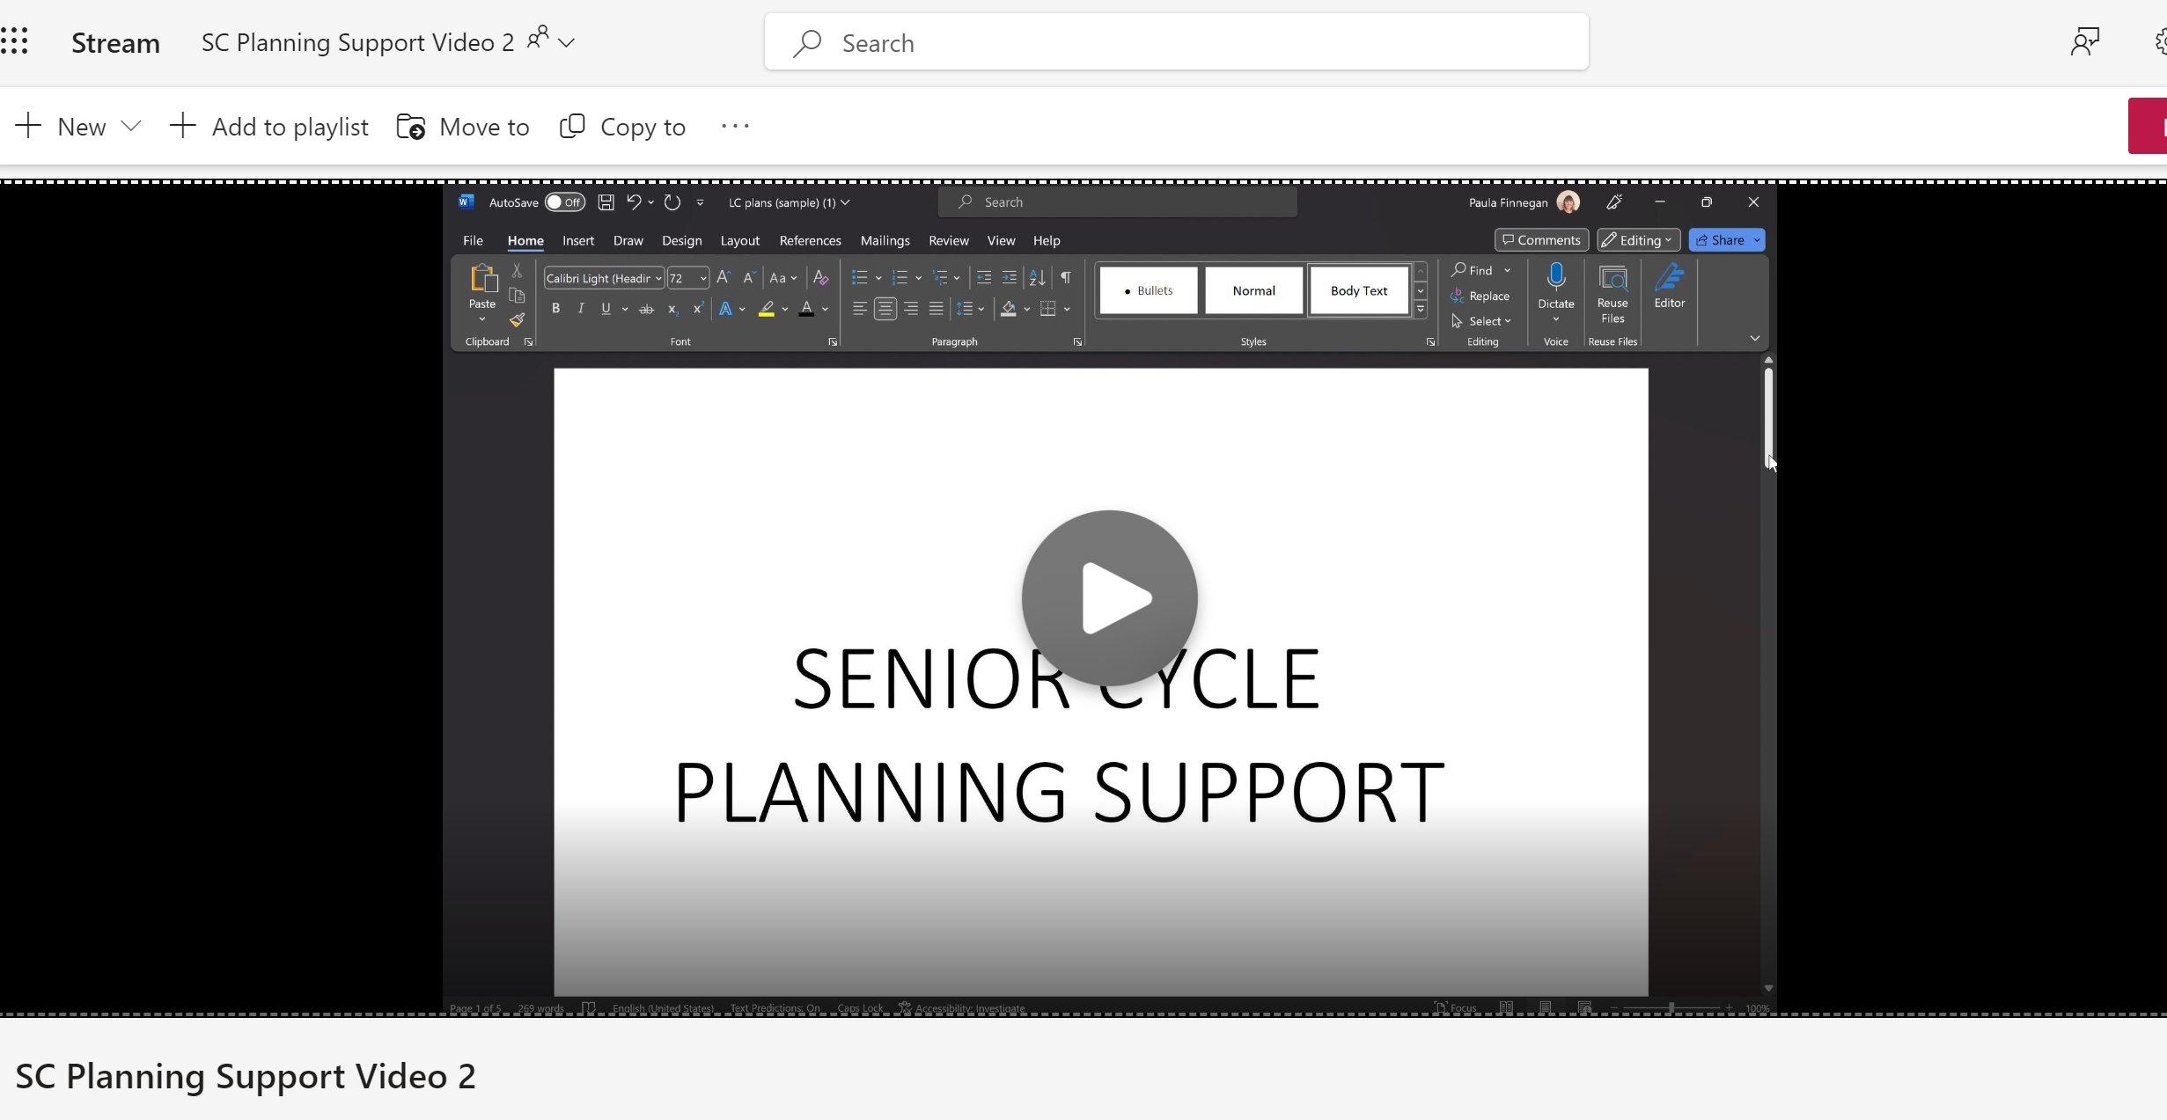Open the References ribbon tab
The height and width of the screenshot is (1120, 2167).
810,240
